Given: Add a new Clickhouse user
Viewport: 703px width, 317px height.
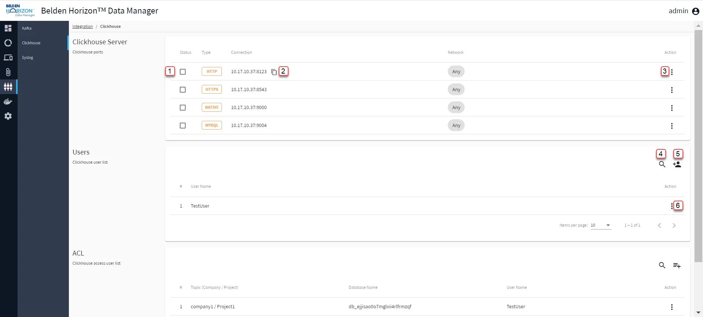Looking at the screenshot, I should [677, 164].
